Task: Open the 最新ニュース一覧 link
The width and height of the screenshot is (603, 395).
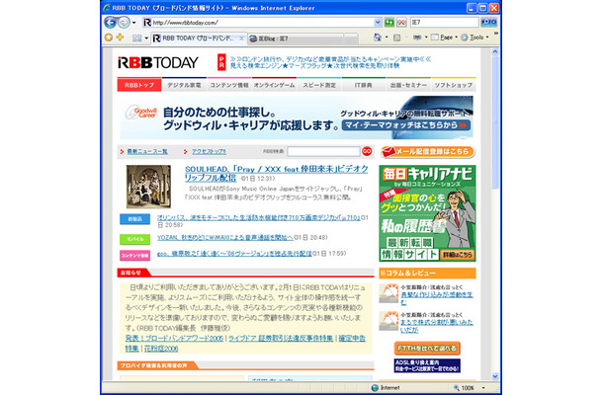Action: (147, 152)
